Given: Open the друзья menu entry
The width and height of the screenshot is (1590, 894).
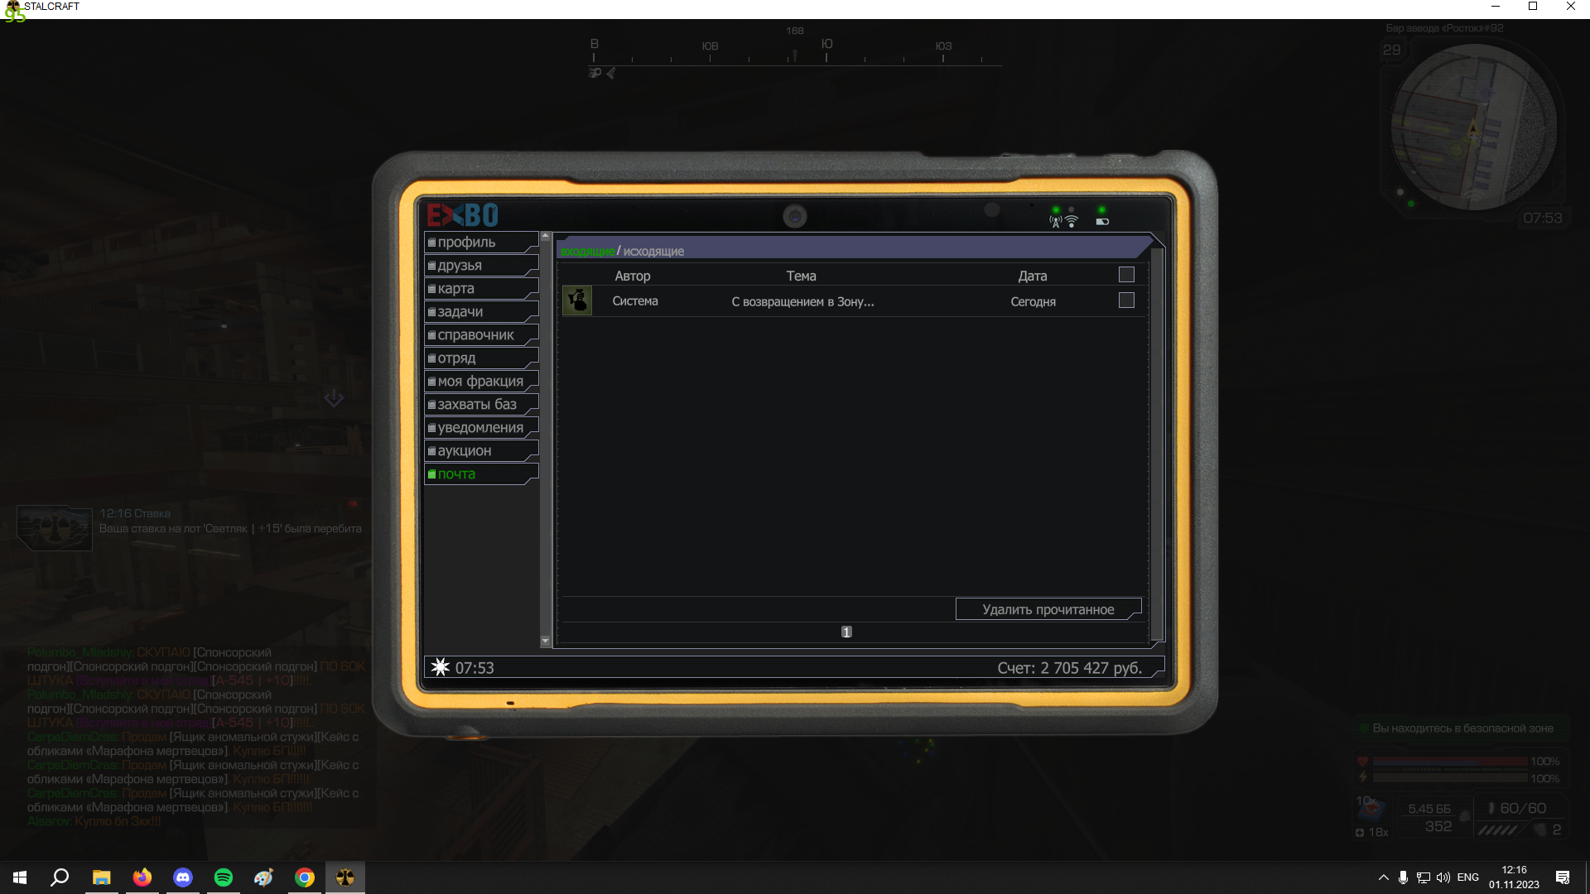Looking at the screenshot, I should [481, 266].
